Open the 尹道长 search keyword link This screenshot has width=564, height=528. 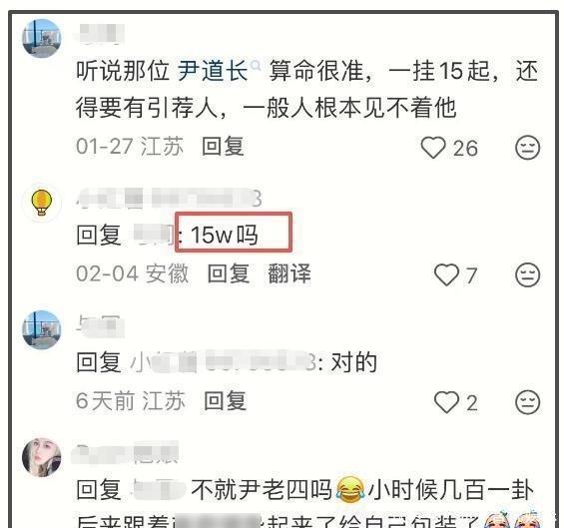[213, 71]
